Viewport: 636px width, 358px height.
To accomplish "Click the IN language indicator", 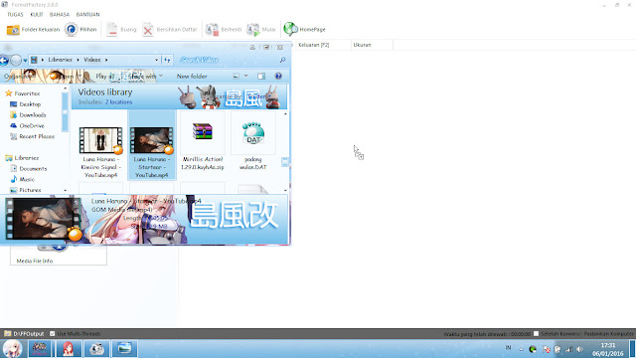I will (508, 348).
